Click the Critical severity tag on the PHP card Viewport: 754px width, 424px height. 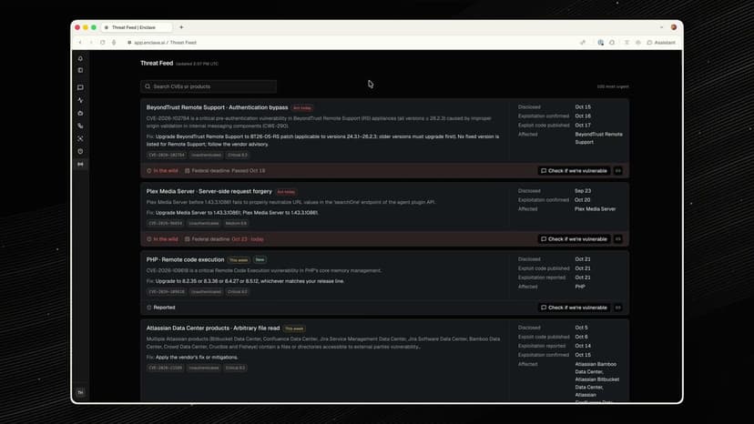click(237, 292)
